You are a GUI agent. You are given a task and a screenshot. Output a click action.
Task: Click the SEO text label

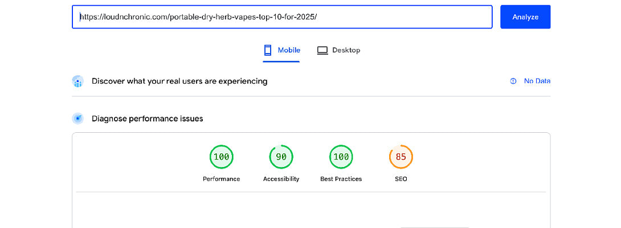tap(401, 179)
